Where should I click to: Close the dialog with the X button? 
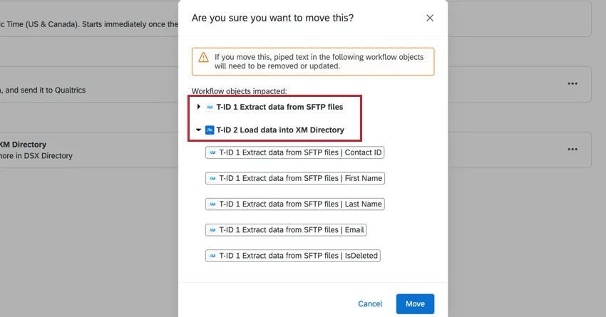(x=430, y=18)
